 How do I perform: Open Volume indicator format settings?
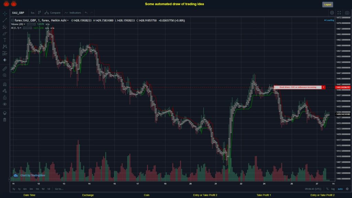pyautogui.click(x=31, y=24)
